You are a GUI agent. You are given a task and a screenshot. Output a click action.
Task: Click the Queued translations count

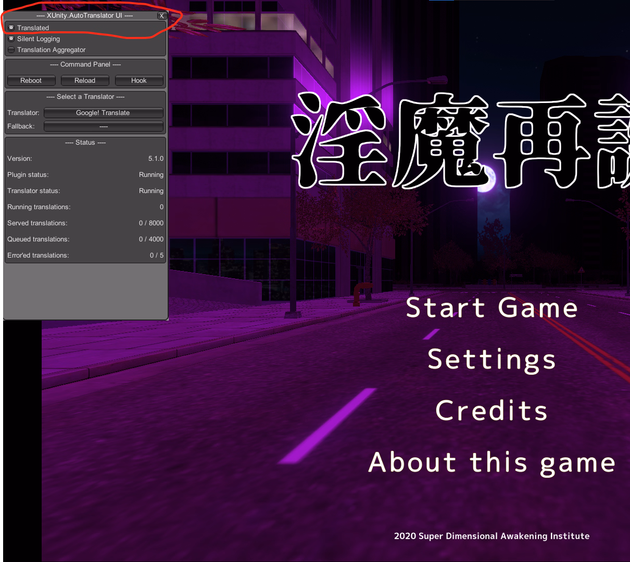pos(151,239)
